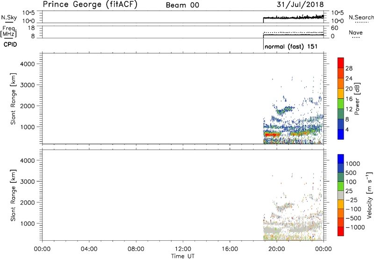Click the "Velocity [m s-1]" colorbar title
The height and width of the screenshot is (259, 374).
pyautogui.click(x=369, y=195)
